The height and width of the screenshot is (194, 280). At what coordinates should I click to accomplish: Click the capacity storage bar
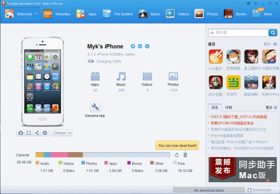103,155
